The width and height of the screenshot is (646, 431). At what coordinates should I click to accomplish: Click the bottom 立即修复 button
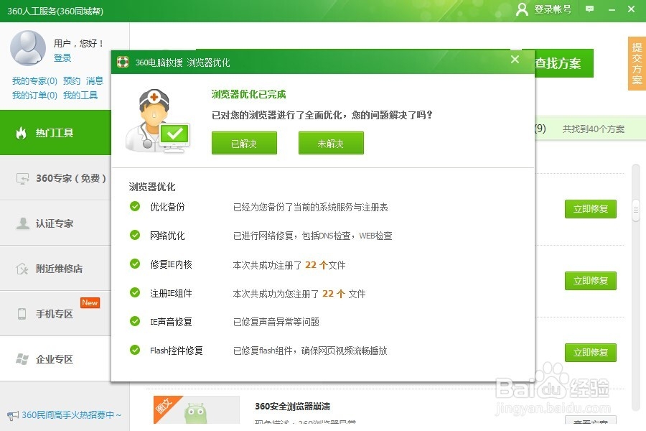pyautogui.click(x=591, y=352)
